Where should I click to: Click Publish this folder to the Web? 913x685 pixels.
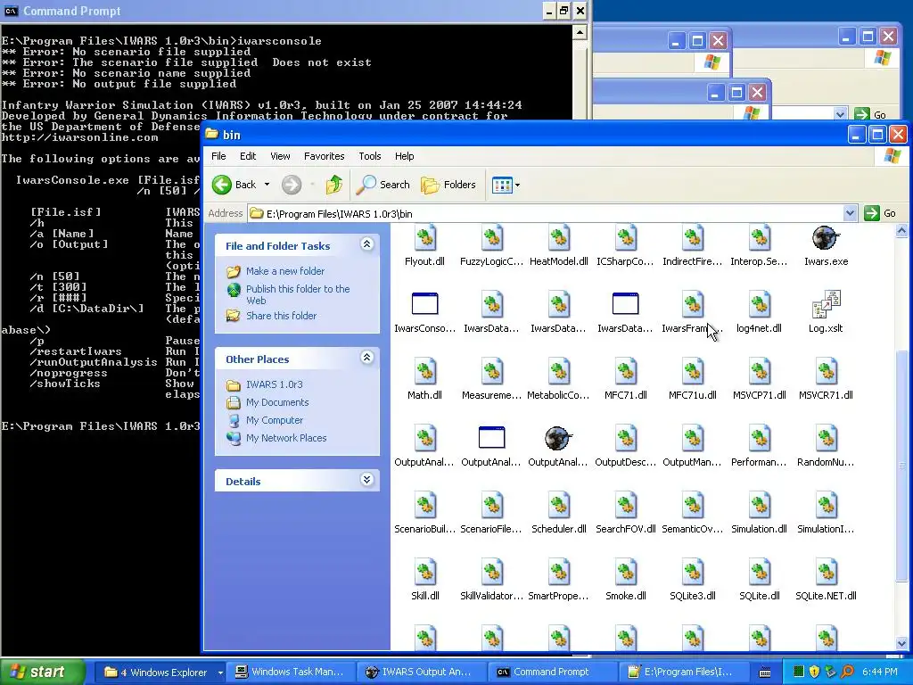(298, 294)
